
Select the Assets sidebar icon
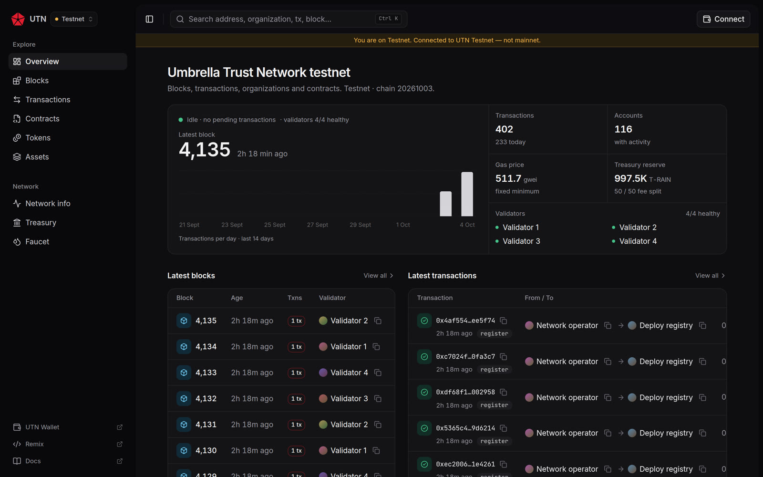tap(17, 157)
